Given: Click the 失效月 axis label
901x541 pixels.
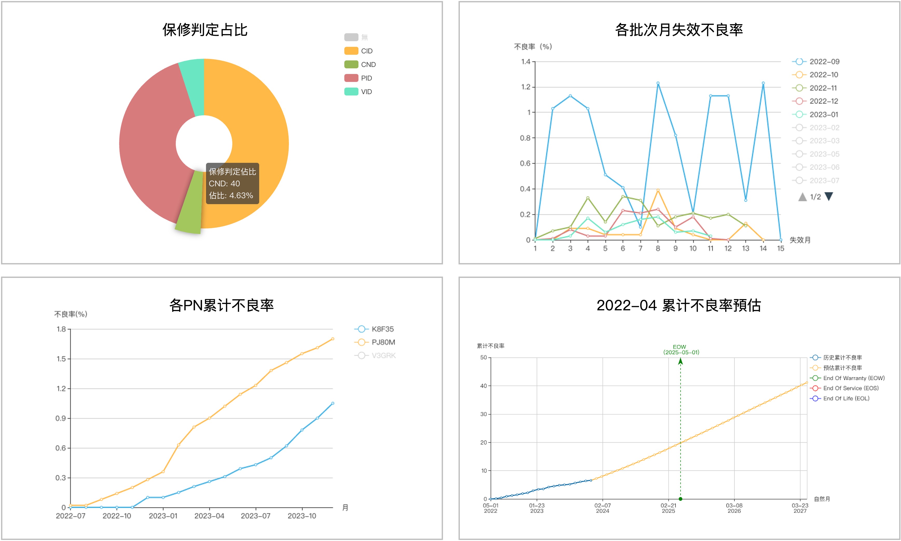Looking at the screenshot, I should pos(800,240).
